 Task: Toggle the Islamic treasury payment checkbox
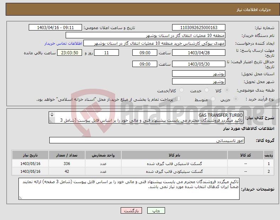click(178, 99)
